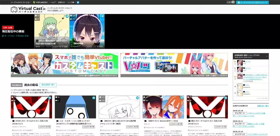Click rank 2 user avatar in ranking
Image resolution: width=280 pixels, height=136 pixels.
click(x=240, y=69)
